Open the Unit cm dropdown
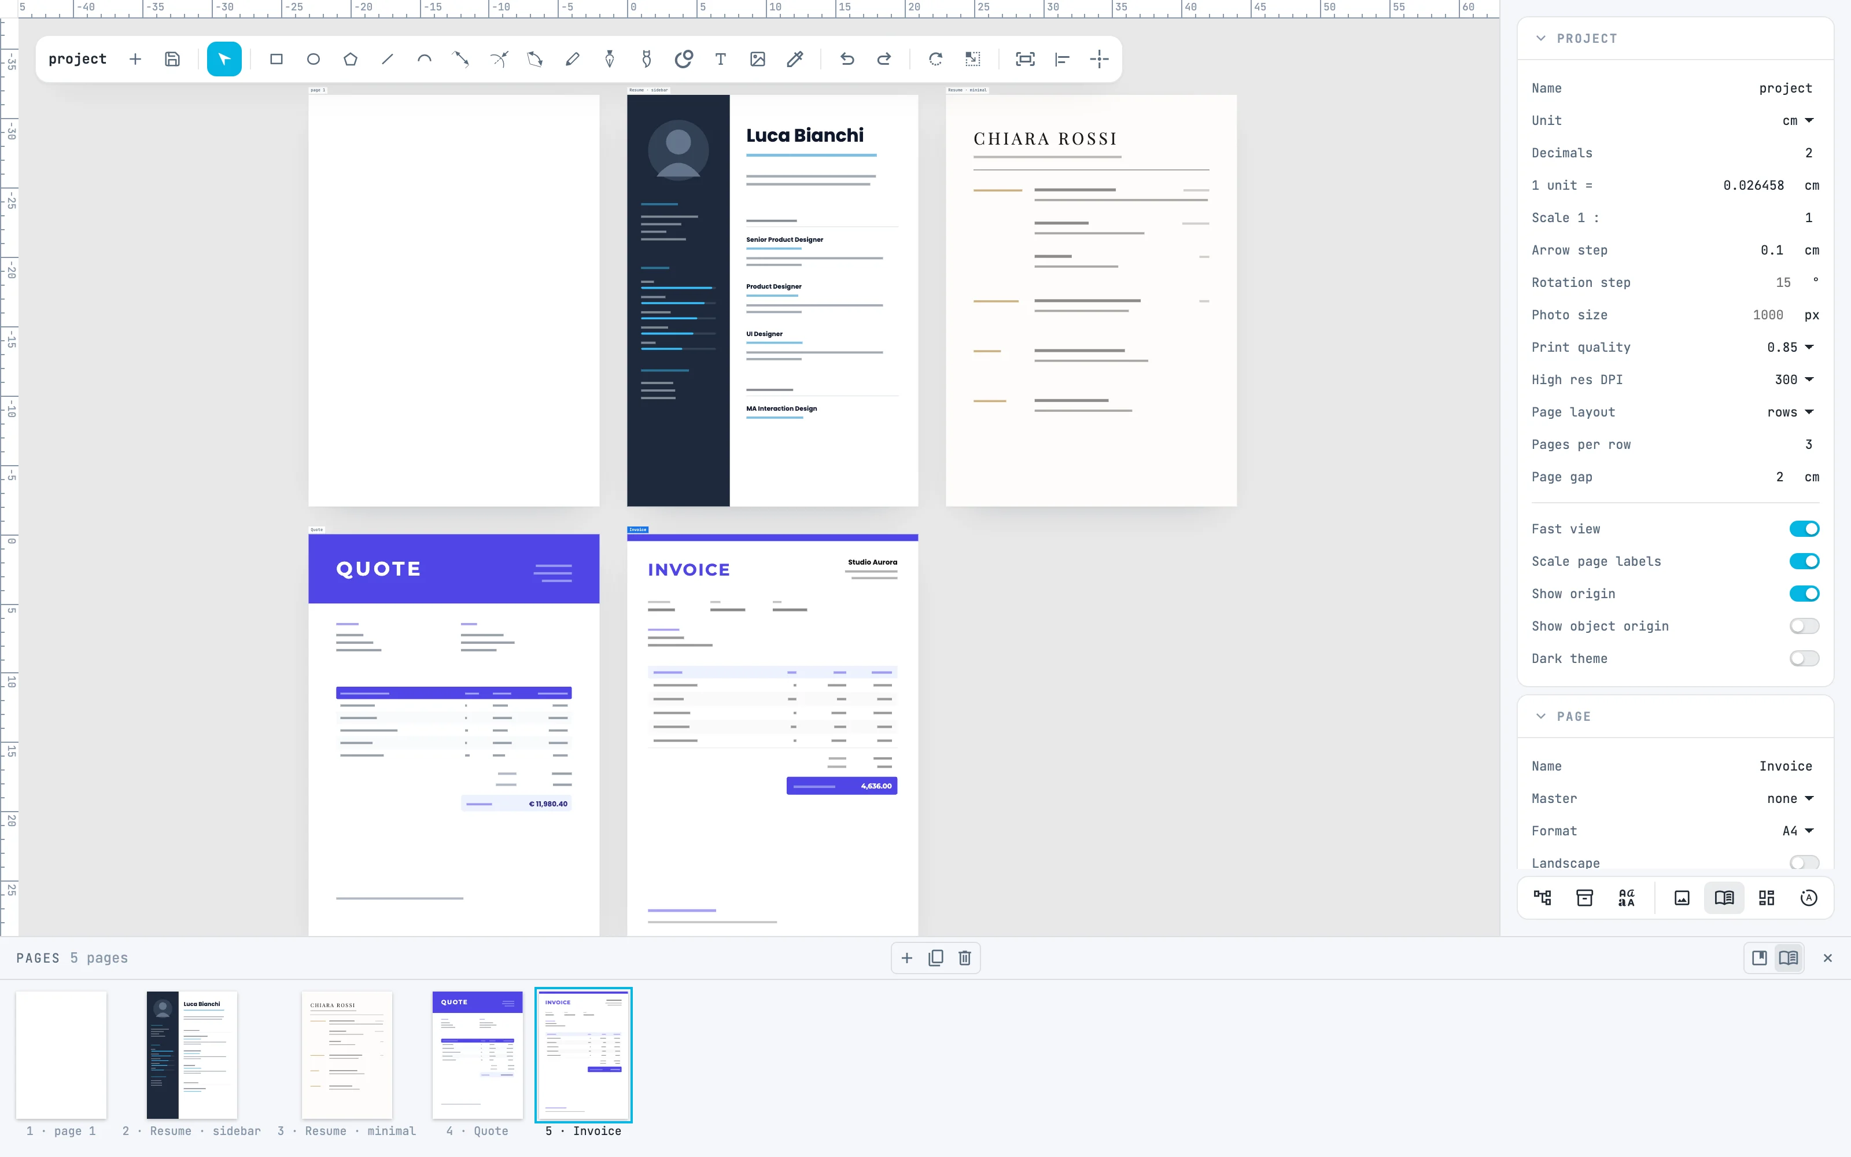Viewport: 1851px width, 1157px height. [1797, 120]
